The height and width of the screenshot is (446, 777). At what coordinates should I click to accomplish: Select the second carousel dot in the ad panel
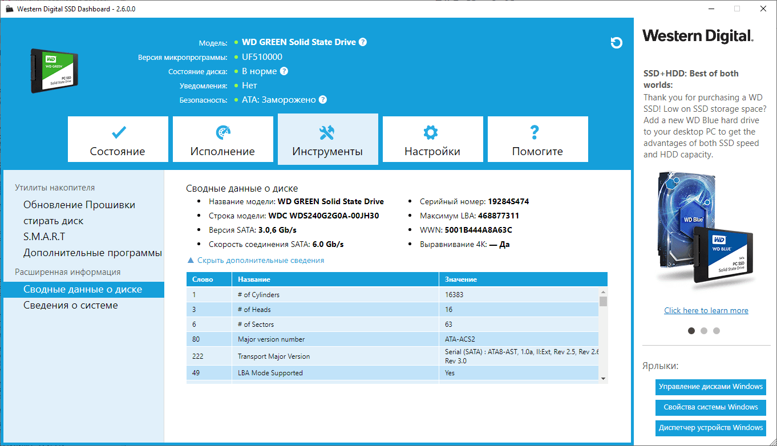tap(704, 331)
